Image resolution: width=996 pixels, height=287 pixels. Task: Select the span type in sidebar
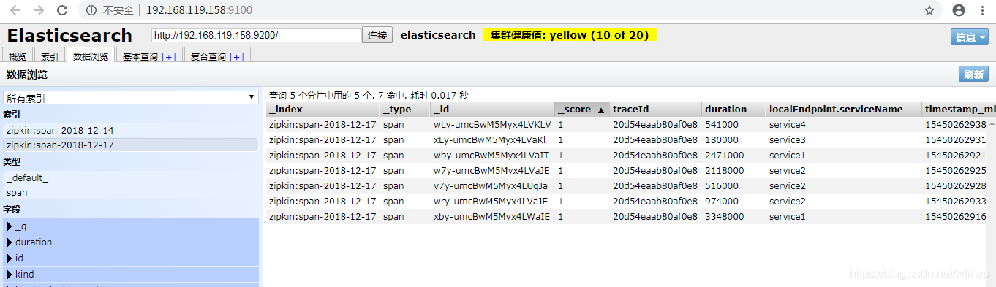130,193
